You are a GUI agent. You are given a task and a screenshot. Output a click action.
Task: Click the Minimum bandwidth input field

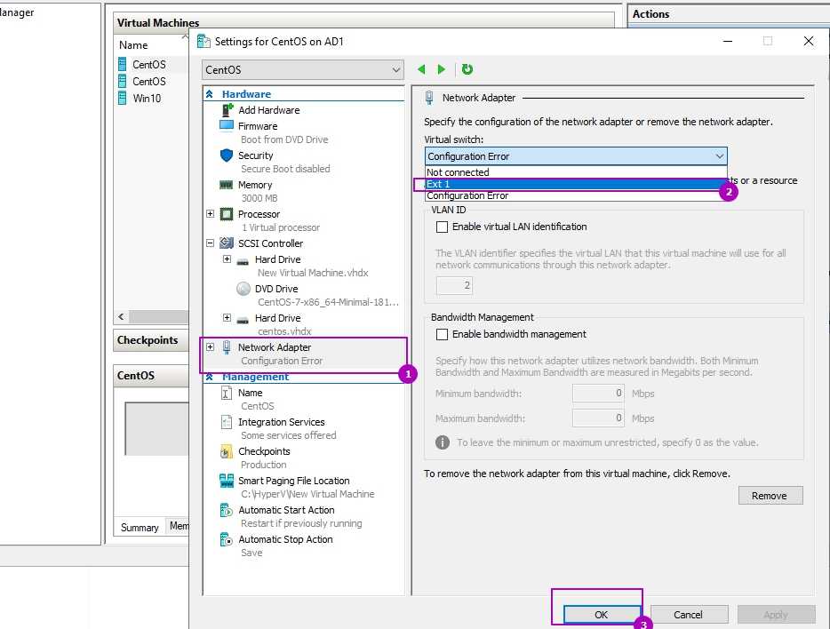coord(598,394)
